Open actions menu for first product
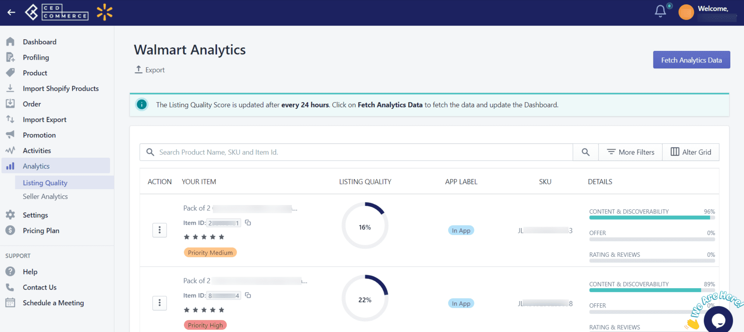This screenshot has width=744, height=332. (160, 230)
